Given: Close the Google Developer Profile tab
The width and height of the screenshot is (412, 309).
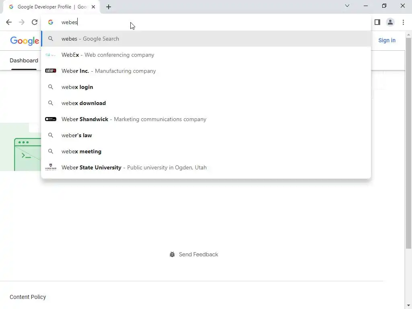Looking at the screenshot, I should (93, 7).
